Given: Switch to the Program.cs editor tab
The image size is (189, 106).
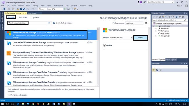Looking at the screenshot, I should [x=32, y=13].
